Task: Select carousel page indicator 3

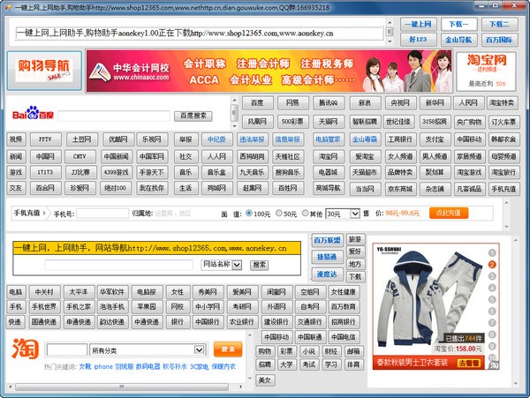Action: pyautogui.click(x=492, y=276)
